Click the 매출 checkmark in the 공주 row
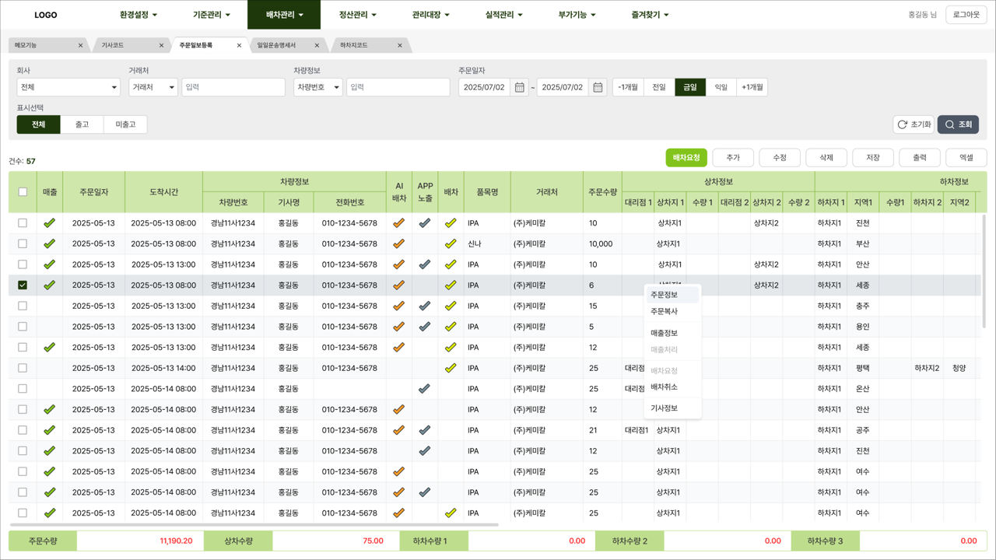Viewport: 996px width, 560px height. (x=49, y=430)
